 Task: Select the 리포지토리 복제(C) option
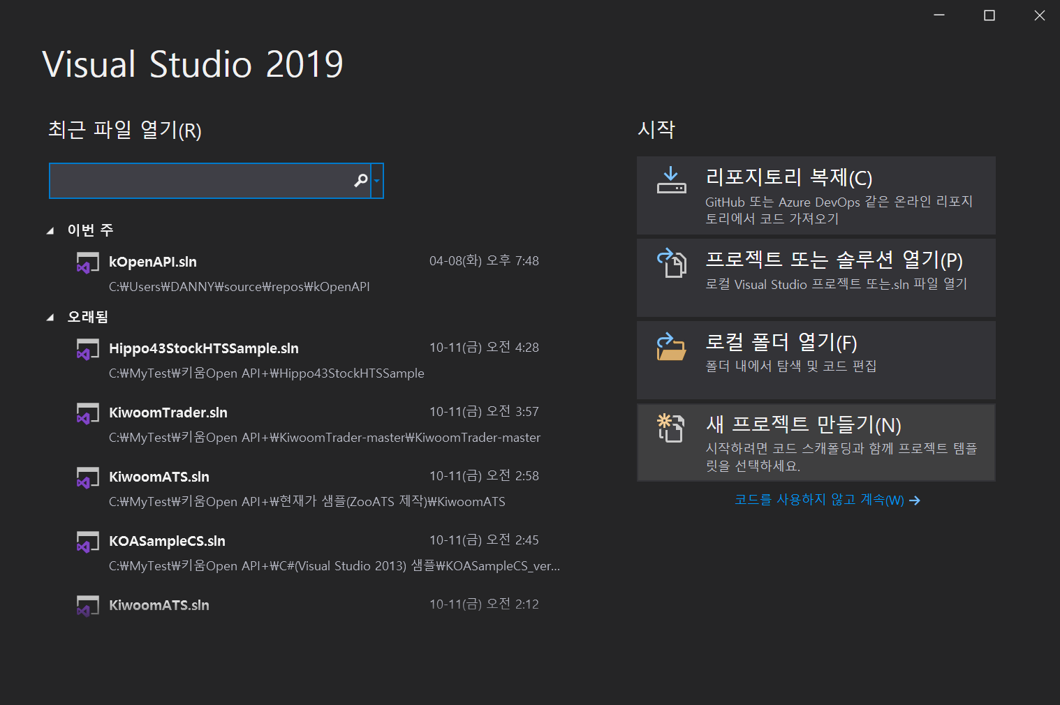click(816, 195)
